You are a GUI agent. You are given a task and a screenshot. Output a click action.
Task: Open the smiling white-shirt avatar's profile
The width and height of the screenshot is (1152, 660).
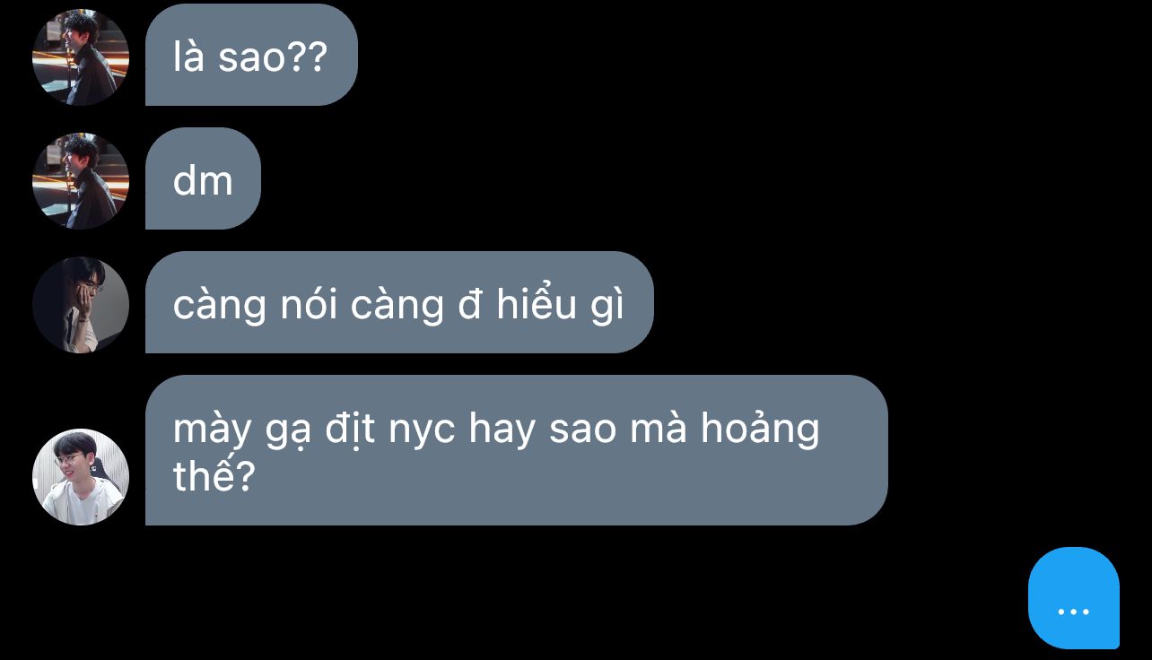[81, 477]
